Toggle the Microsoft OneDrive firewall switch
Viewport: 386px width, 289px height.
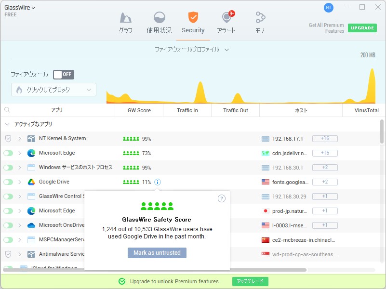8,225
